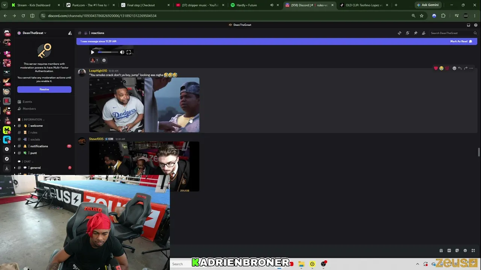Viewport: 481px width, 270px height.
Task: Open the Threads icon in channel header
Action: click(x=399, y=33)
